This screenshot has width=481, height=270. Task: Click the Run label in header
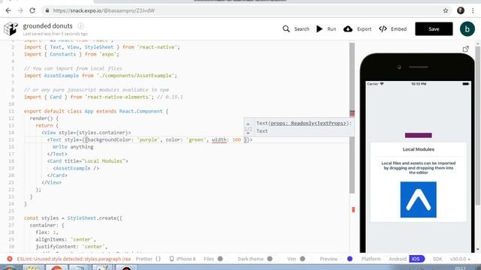[331, 29]
